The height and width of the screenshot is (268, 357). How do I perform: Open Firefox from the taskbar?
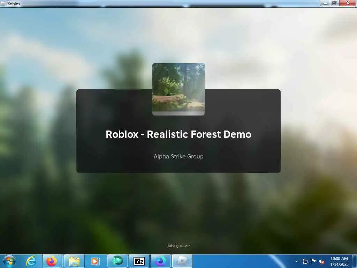[x=52, y=261]
